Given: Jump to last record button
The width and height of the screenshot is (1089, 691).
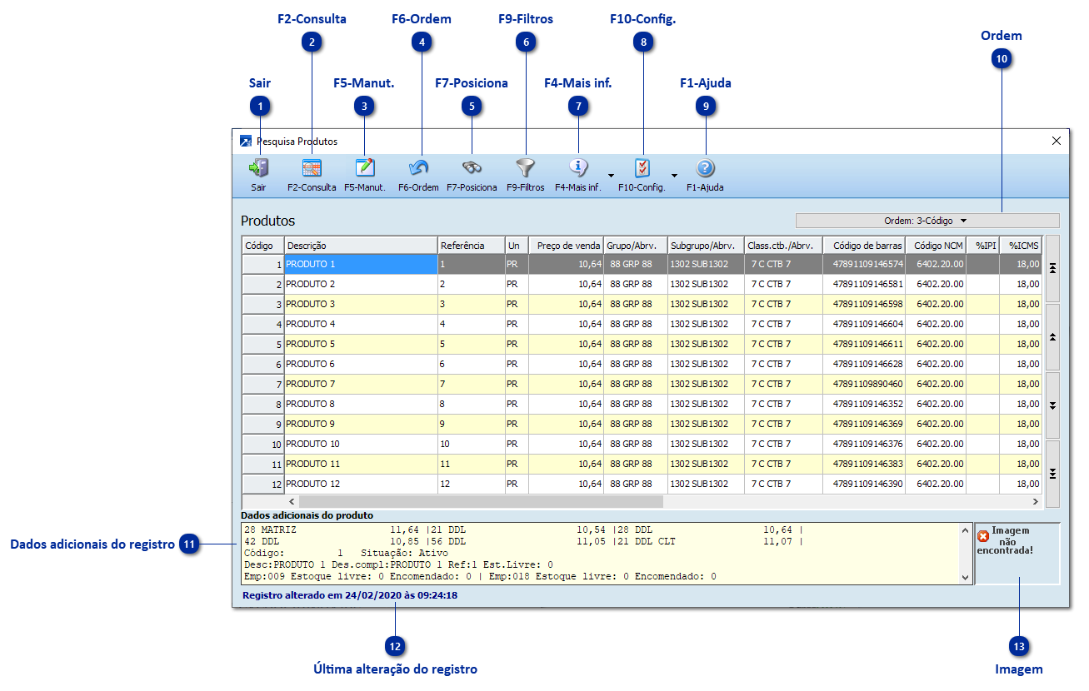Looking at the screenshot, I should (x=1052, y=473).
